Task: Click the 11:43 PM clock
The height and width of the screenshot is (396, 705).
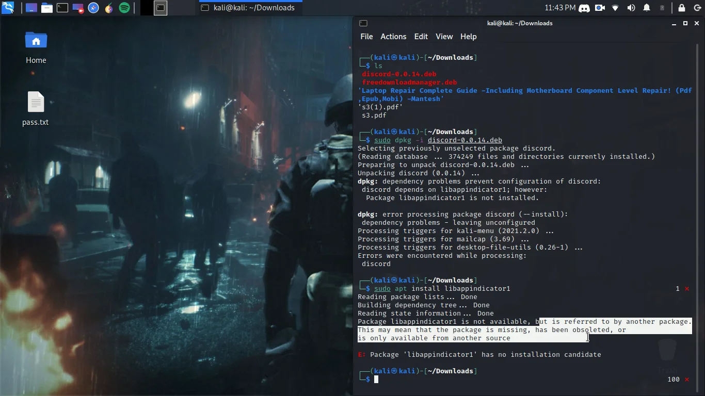Action: 560,8
